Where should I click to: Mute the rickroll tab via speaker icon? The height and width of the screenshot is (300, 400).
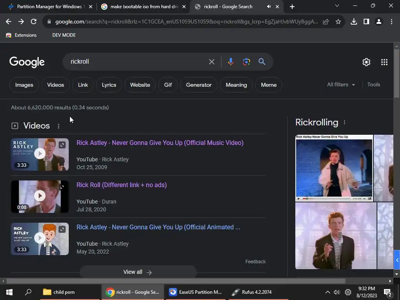pyautogui.click(x=269, y=7)
